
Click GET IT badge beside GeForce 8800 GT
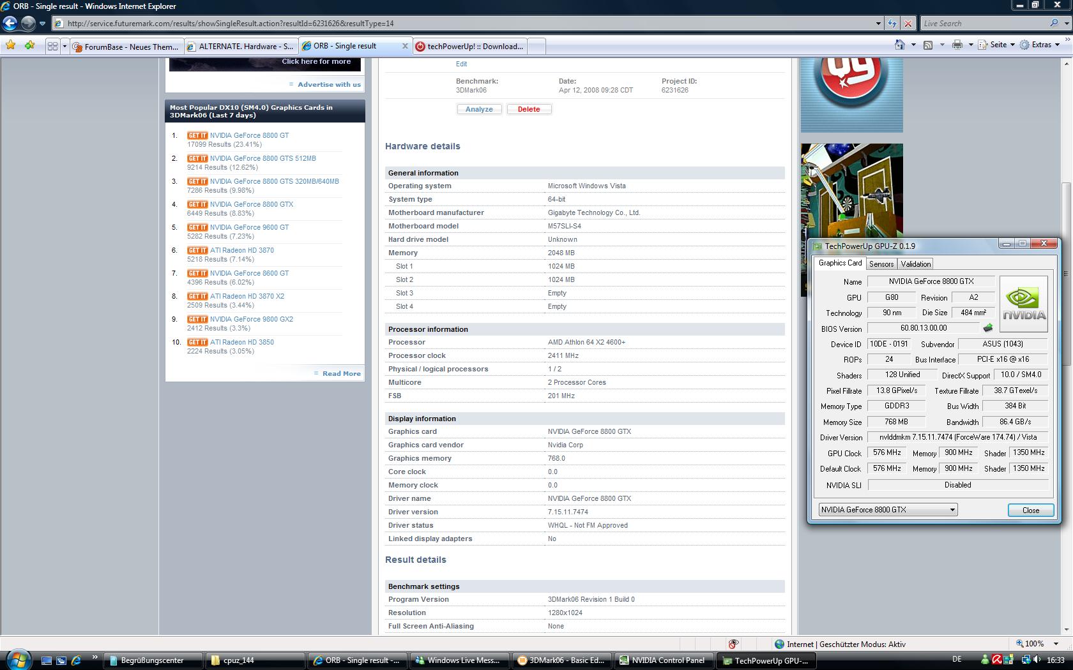[197, 135]
